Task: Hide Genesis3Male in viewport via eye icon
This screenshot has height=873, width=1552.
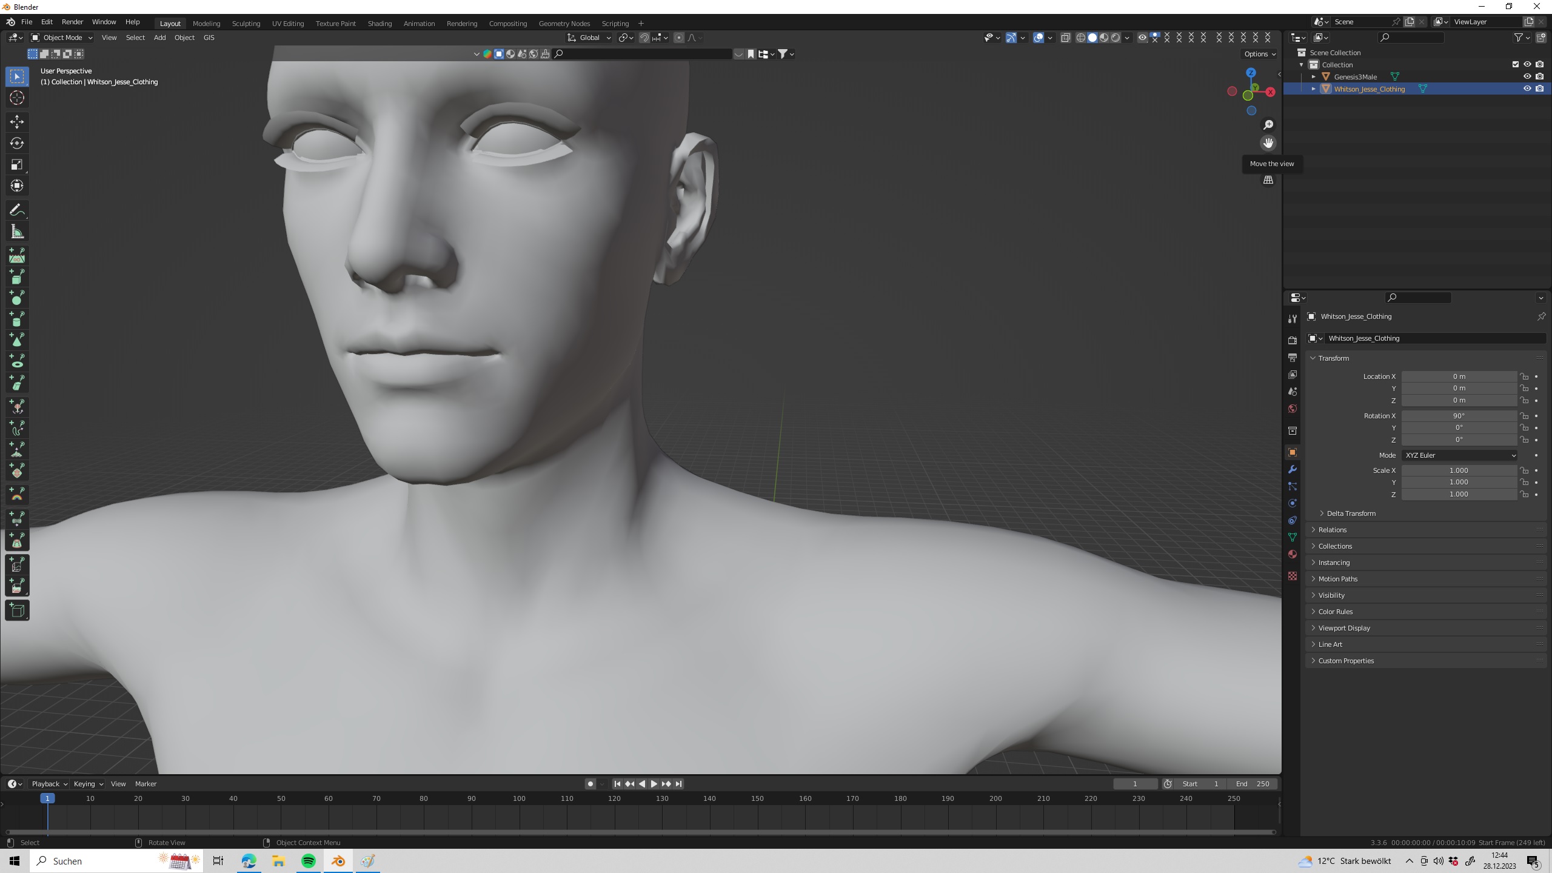Action: [x=1527, y=76]
